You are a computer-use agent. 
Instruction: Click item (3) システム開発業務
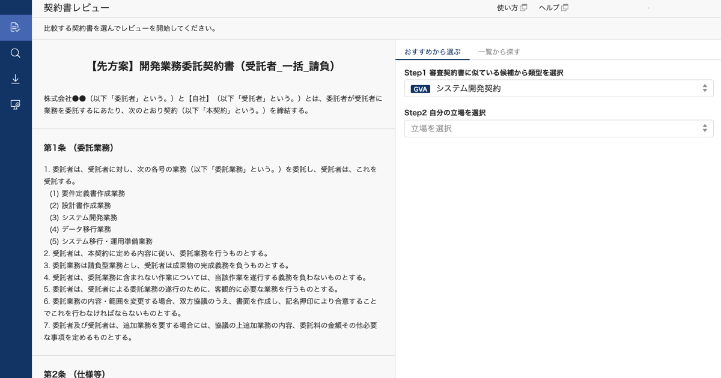(x=84, y=217)
